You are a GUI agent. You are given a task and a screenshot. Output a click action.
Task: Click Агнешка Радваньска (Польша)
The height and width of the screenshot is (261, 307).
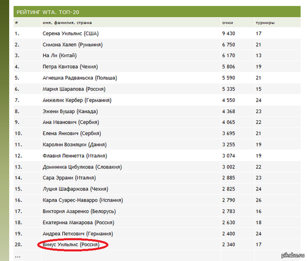tap(80, 78)
